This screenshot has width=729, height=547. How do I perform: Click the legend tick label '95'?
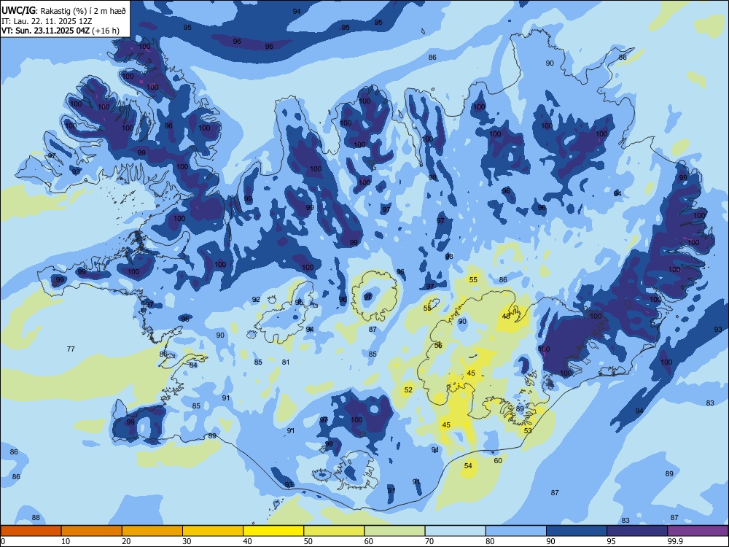[611, 541]
